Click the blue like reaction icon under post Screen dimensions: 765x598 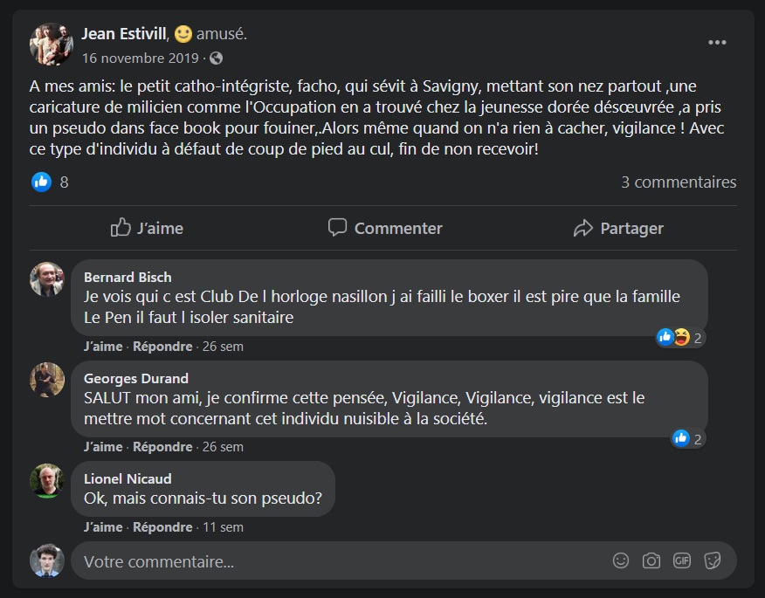click(41, 182)
